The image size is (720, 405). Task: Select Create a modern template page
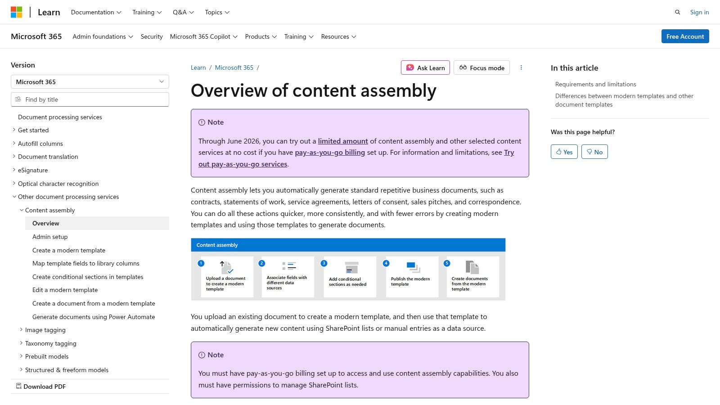click(x=69, y=250)
